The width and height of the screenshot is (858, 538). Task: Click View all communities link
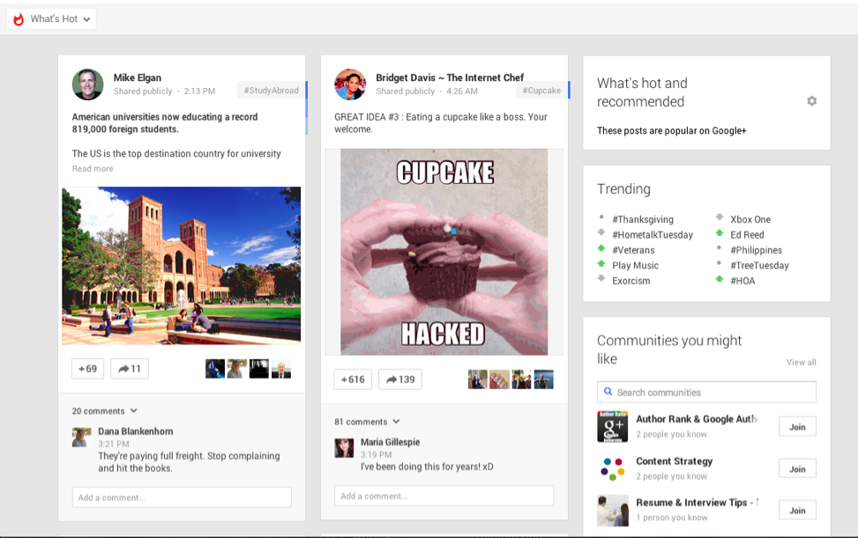point(801,362)
